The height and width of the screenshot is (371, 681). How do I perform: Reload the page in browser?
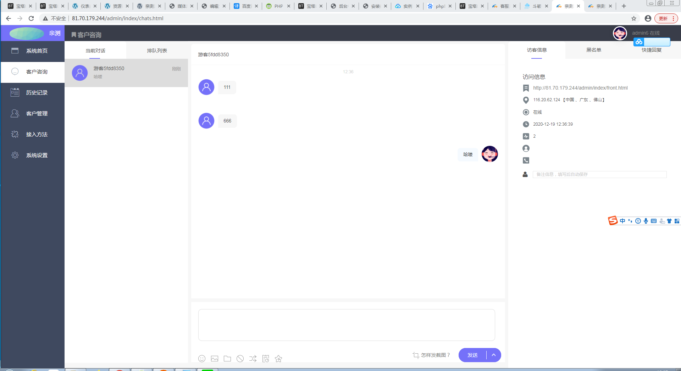[31, 18]
